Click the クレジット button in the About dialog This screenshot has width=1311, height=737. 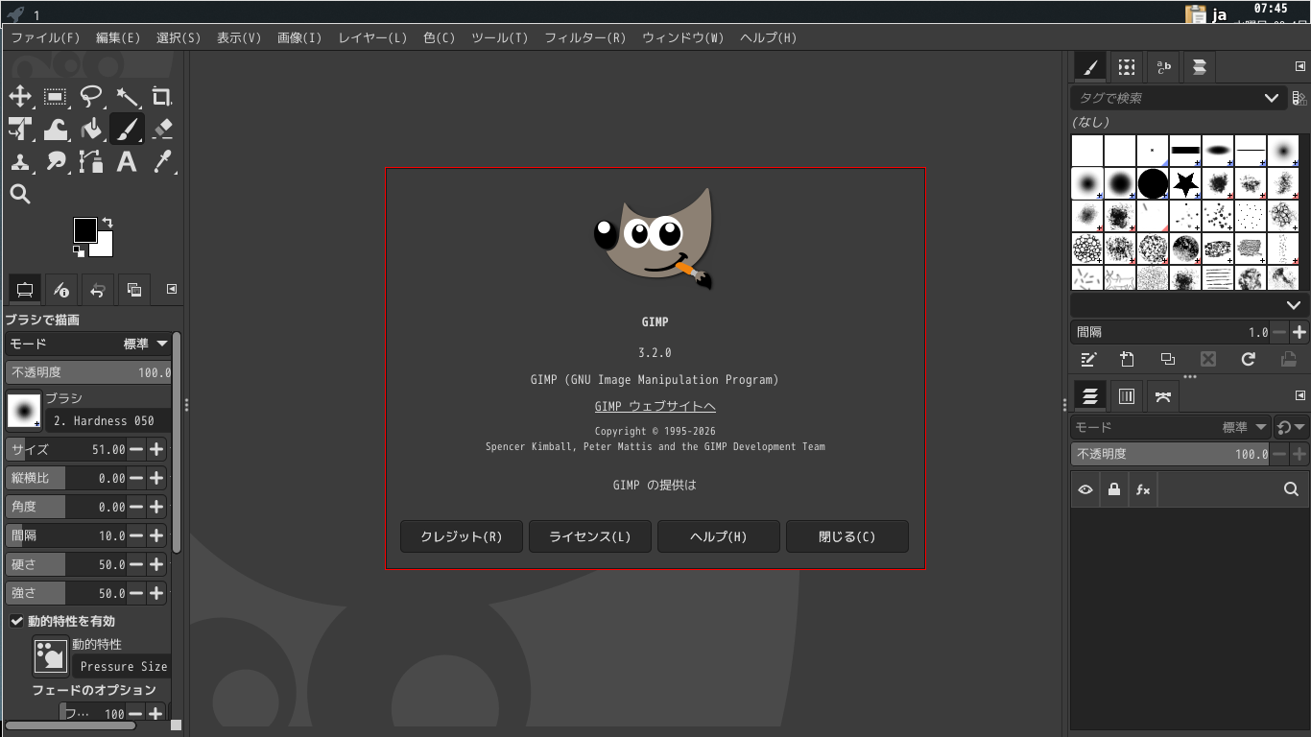461,536
